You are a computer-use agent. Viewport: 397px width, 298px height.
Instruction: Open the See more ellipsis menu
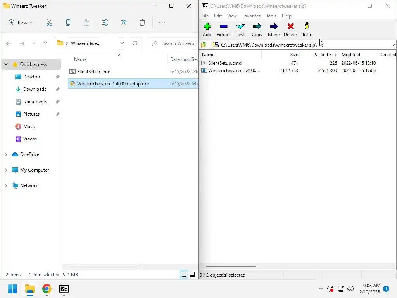162,23
